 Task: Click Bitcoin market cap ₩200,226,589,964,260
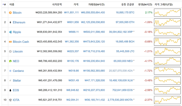(49, 13)
